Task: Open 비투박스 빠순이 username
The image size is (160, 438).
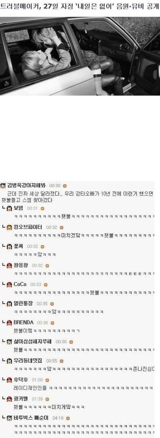Action: pos(31,418)
